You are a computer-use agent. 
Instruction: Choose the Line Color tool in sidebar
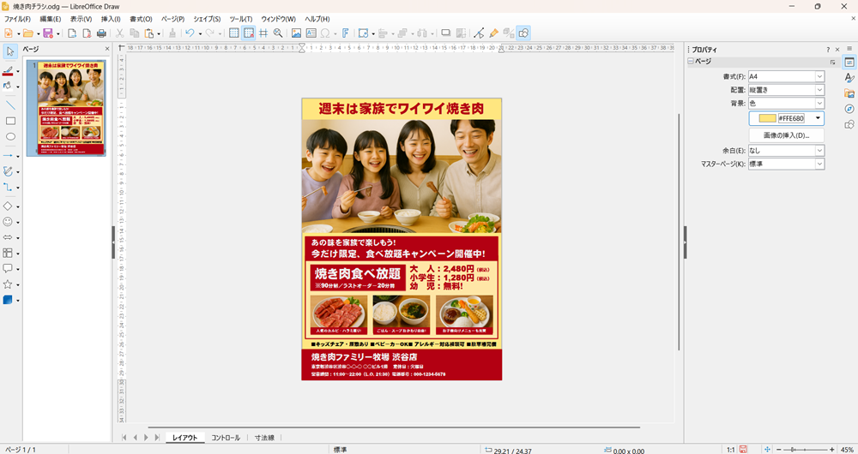click(8, 71)
